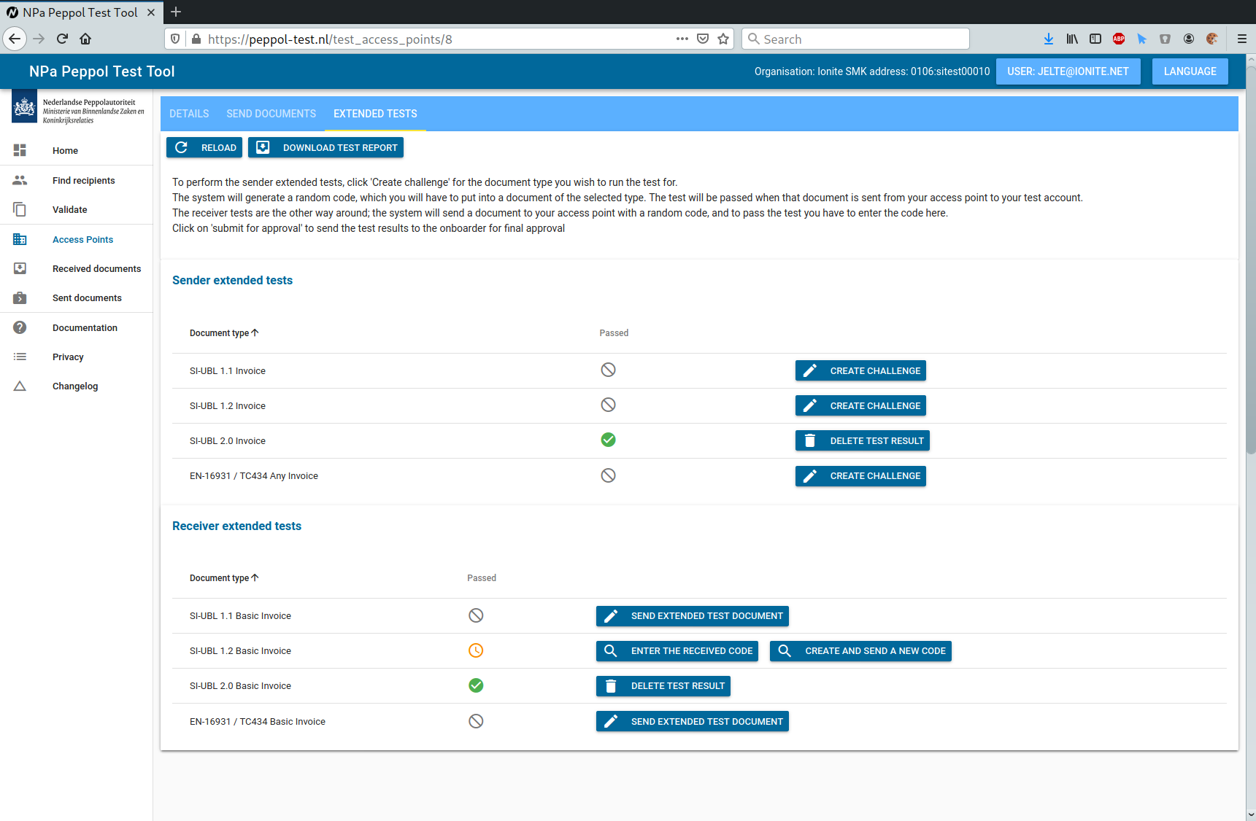Click the Receiver extended tests heading
The height and width of the screenshot is (821, 1256).
click(236, 526)
